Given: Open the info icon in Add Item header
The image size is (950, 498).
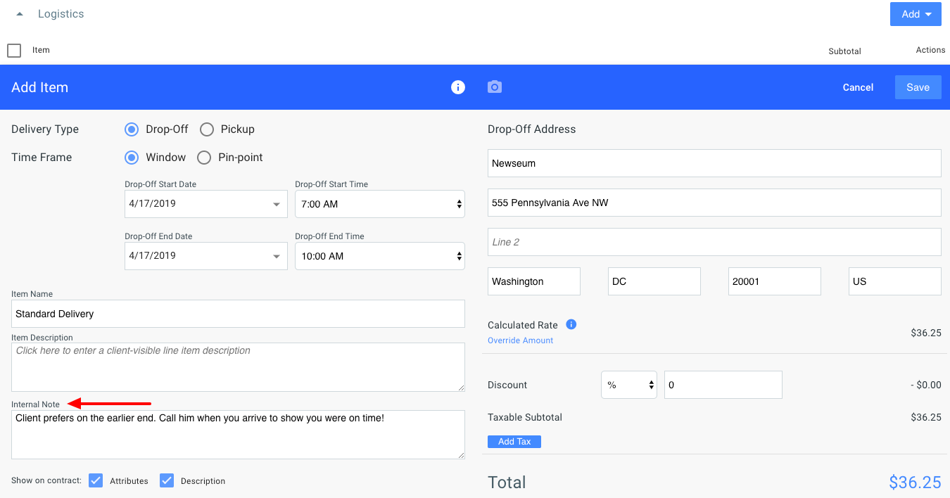Looking at the screenshot, I should (458, 87).
